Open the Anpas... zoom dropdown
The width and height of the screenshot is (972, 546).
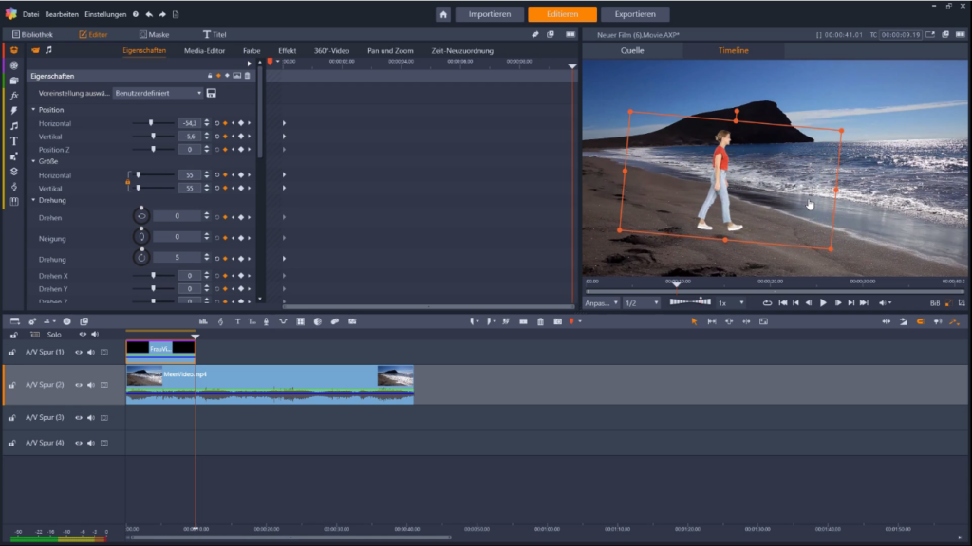point(601,303)
